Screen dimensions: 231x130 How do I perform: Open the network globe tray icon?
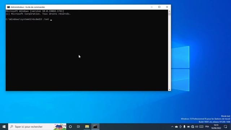(x=192, y=127)
